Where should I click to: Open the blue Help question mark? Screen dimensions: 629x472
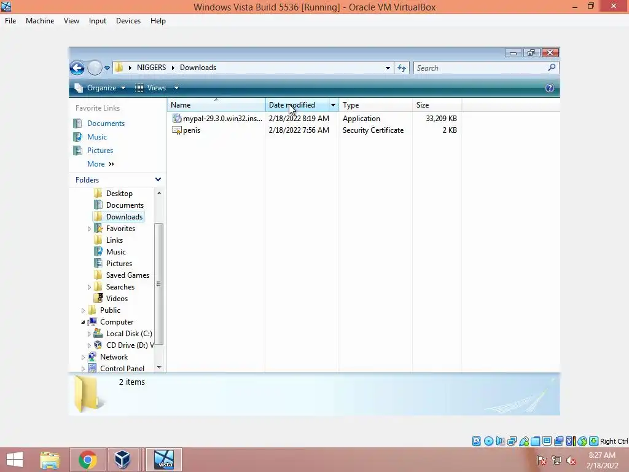(x=550, y=88)
